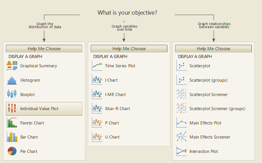The image size is (262, 163).
Task: Choose Scatterplot Screener (groups) label
Action: tap(217, 109)
